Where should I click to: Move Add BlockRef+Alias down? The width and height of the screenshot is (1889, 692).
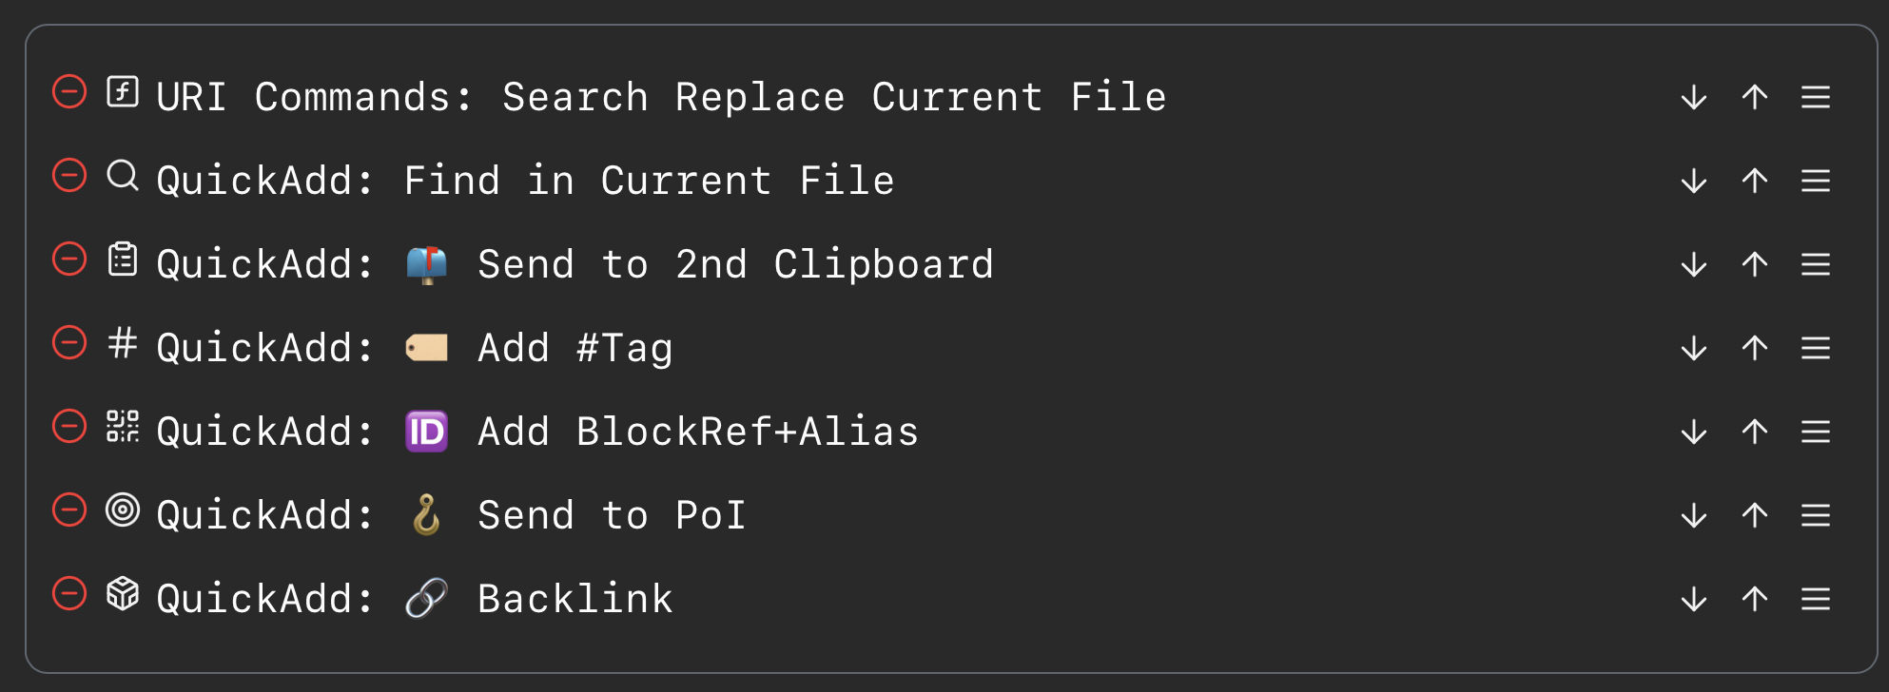click(x=1693, y=430)
